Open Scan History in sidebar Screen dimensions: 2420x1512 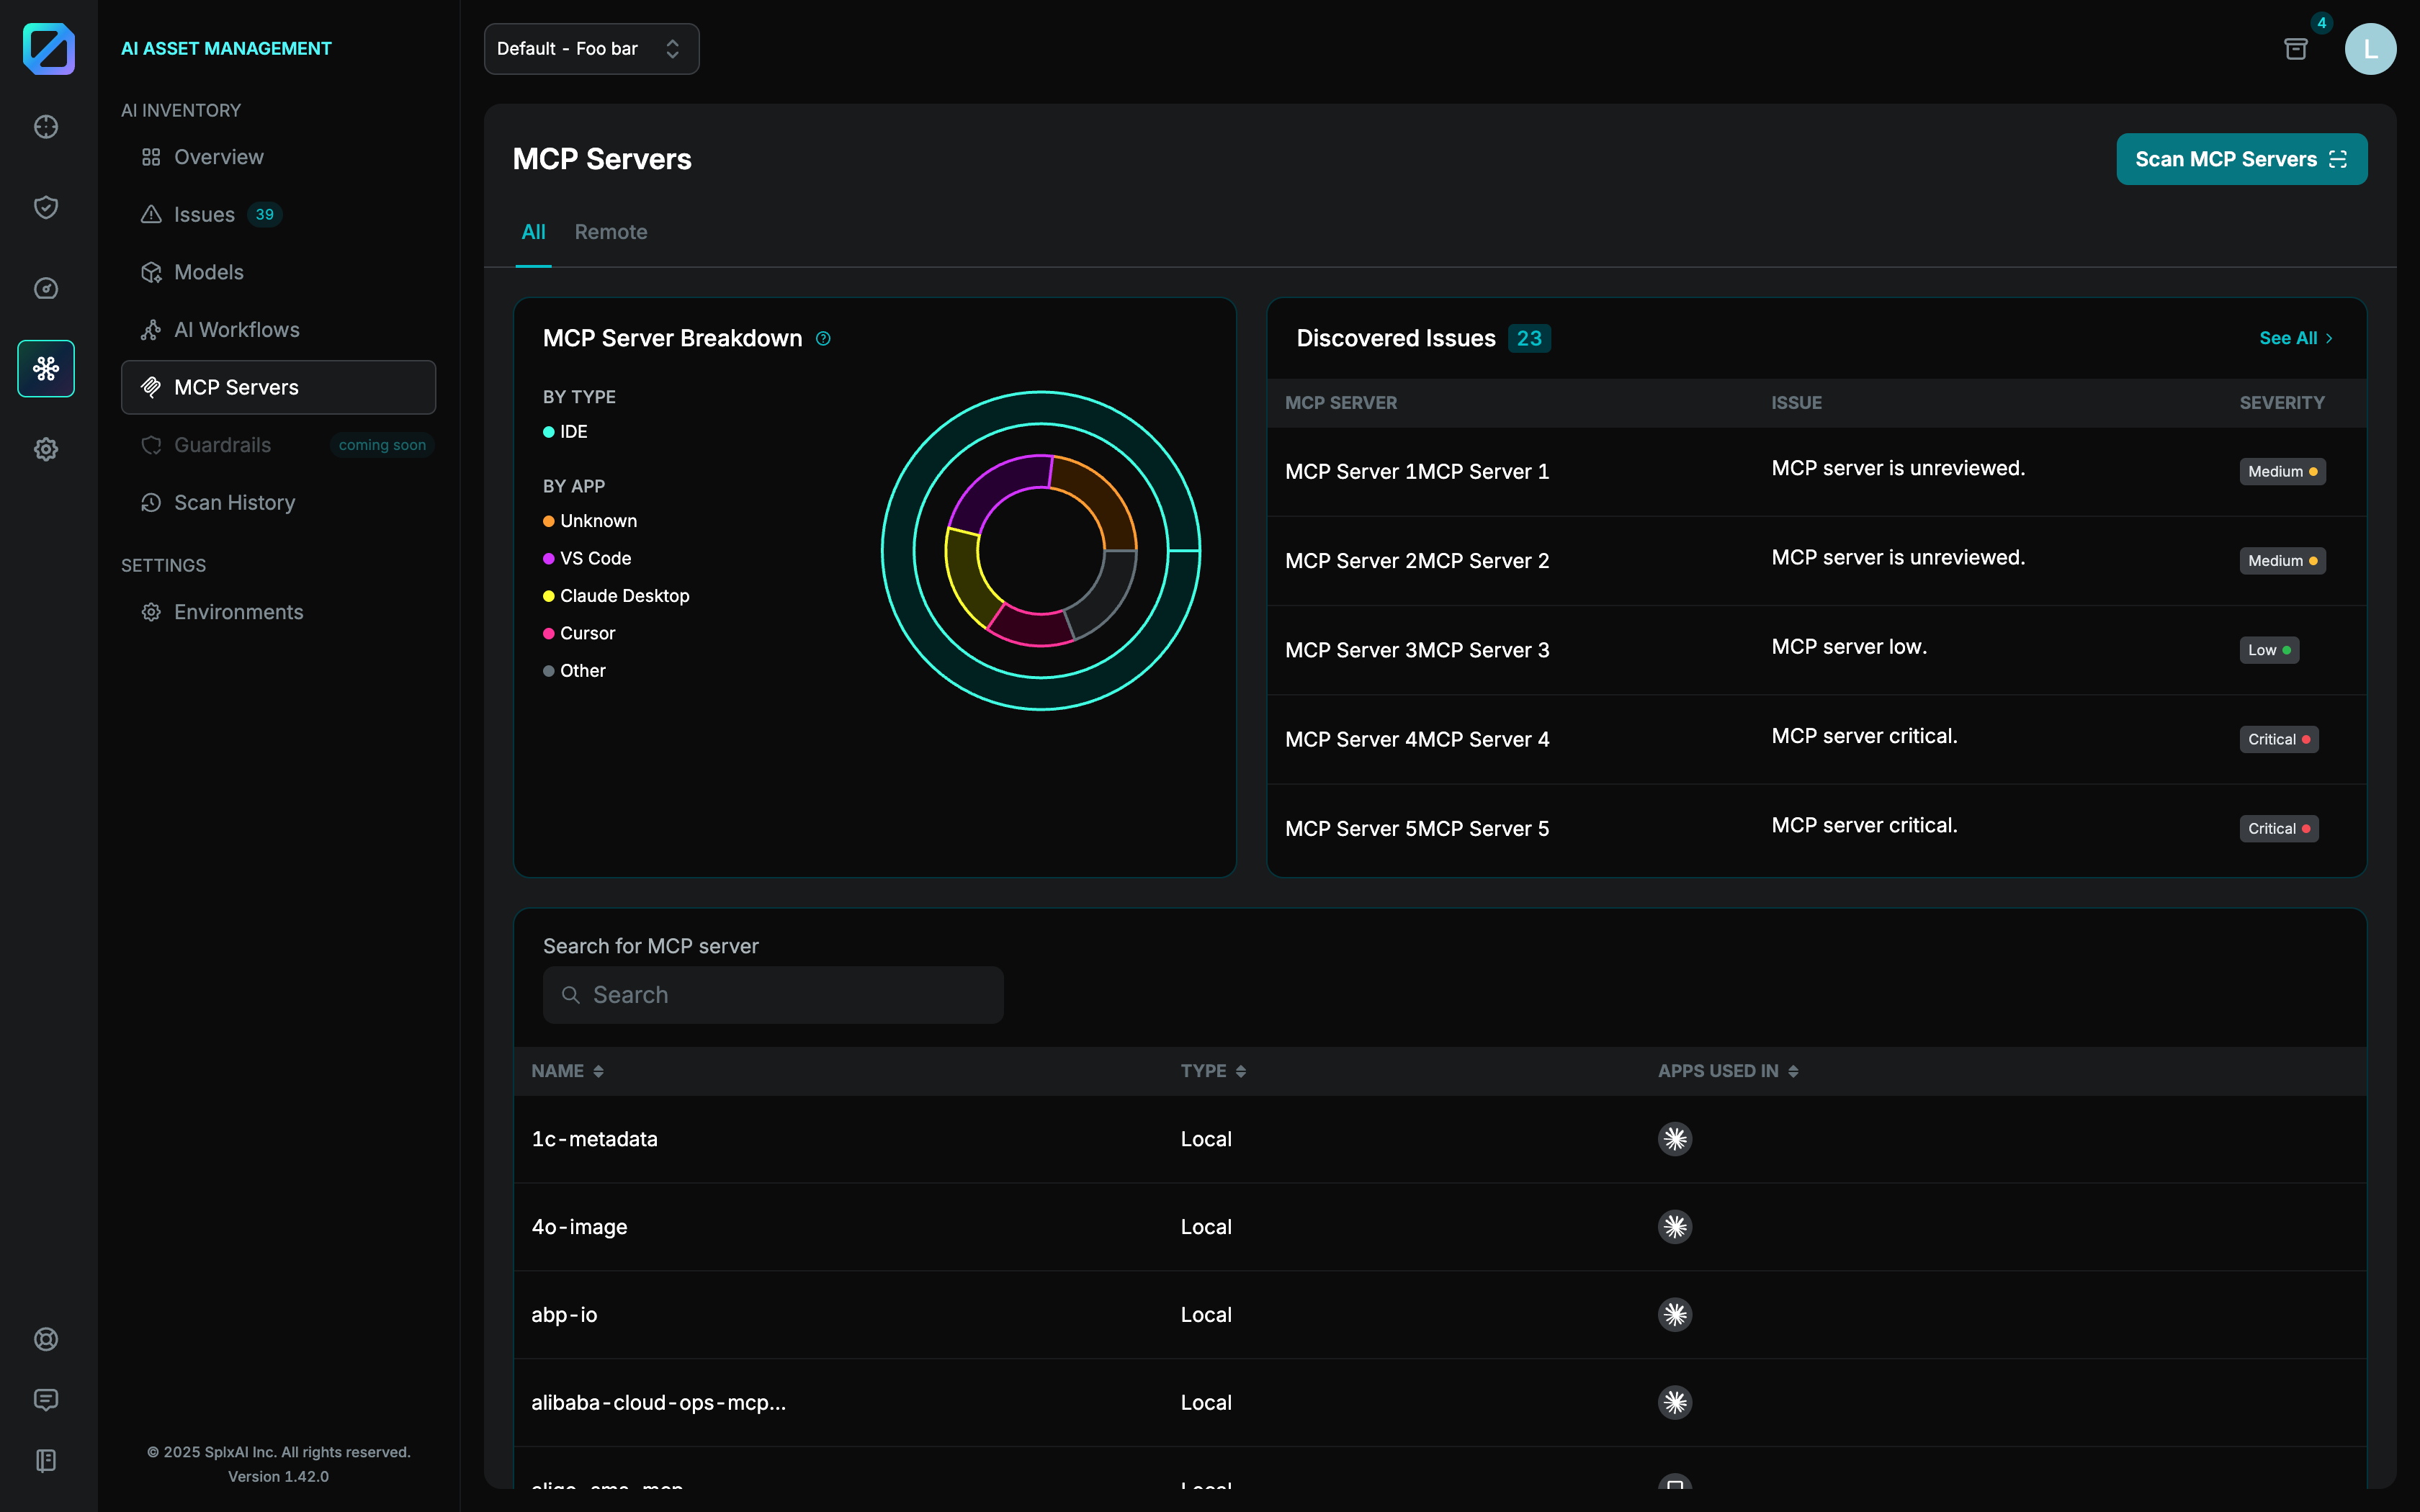234,502
